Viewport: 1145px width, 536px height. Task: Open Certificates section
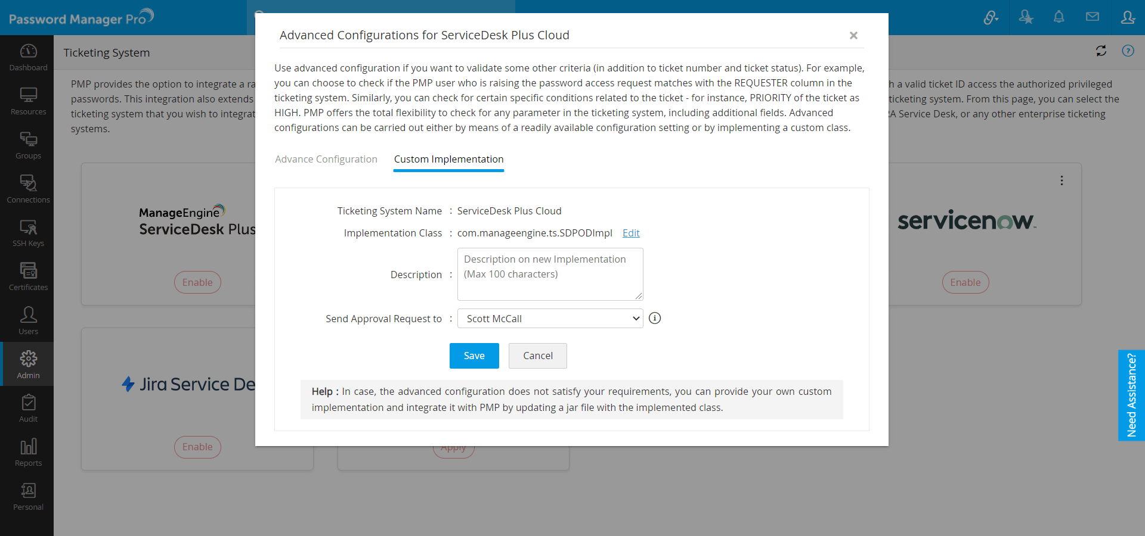(x=28, y=277)
